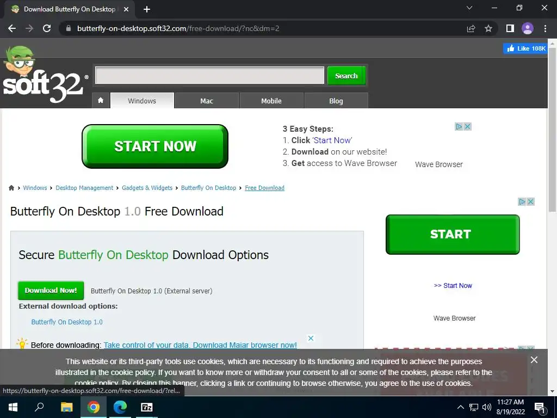Screen dimensions: 557x418
Task: Dismiss the cookie banner with X
Action: 534,360
